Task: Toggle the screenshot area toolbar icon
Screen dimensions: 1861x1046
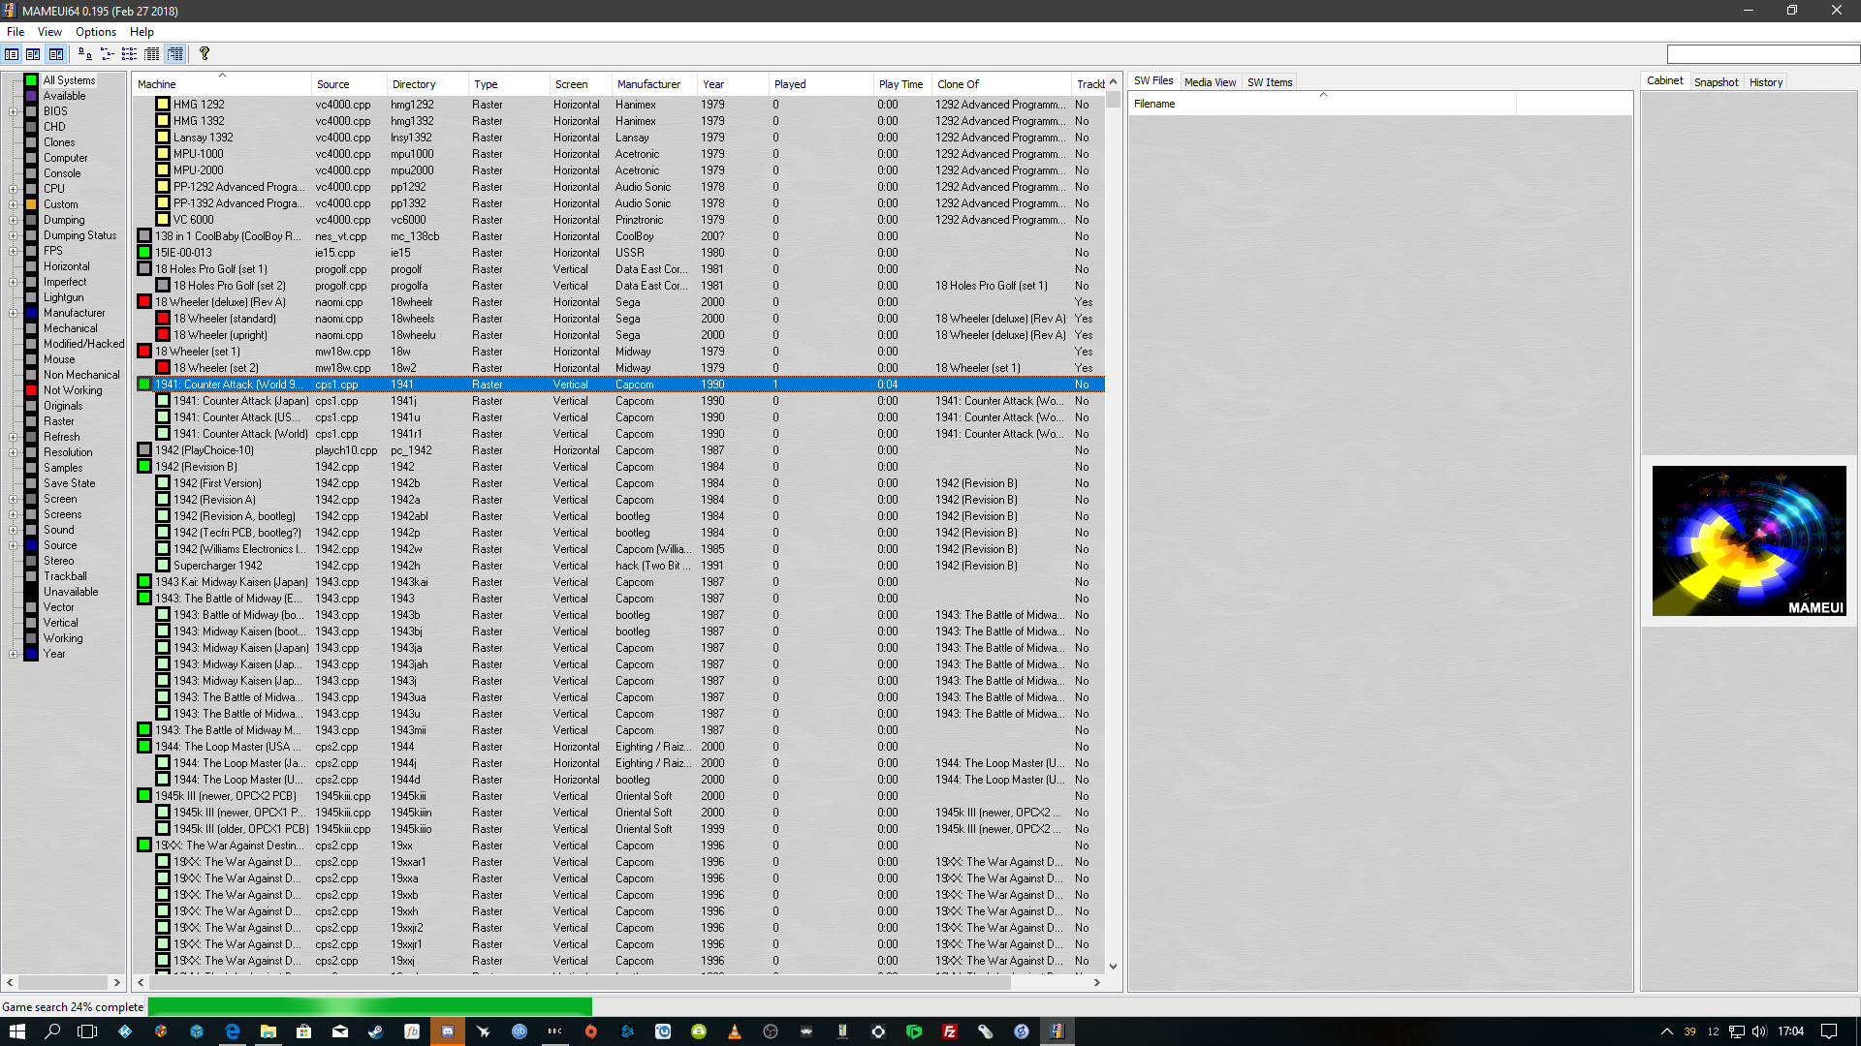Action: [56, 54]
